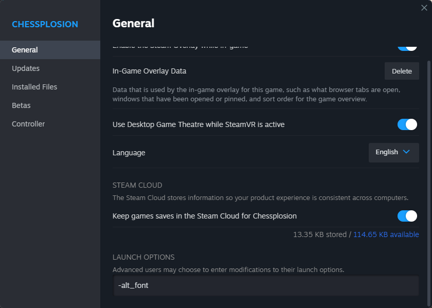Open the Controller settings section

[x=50, y=124]
